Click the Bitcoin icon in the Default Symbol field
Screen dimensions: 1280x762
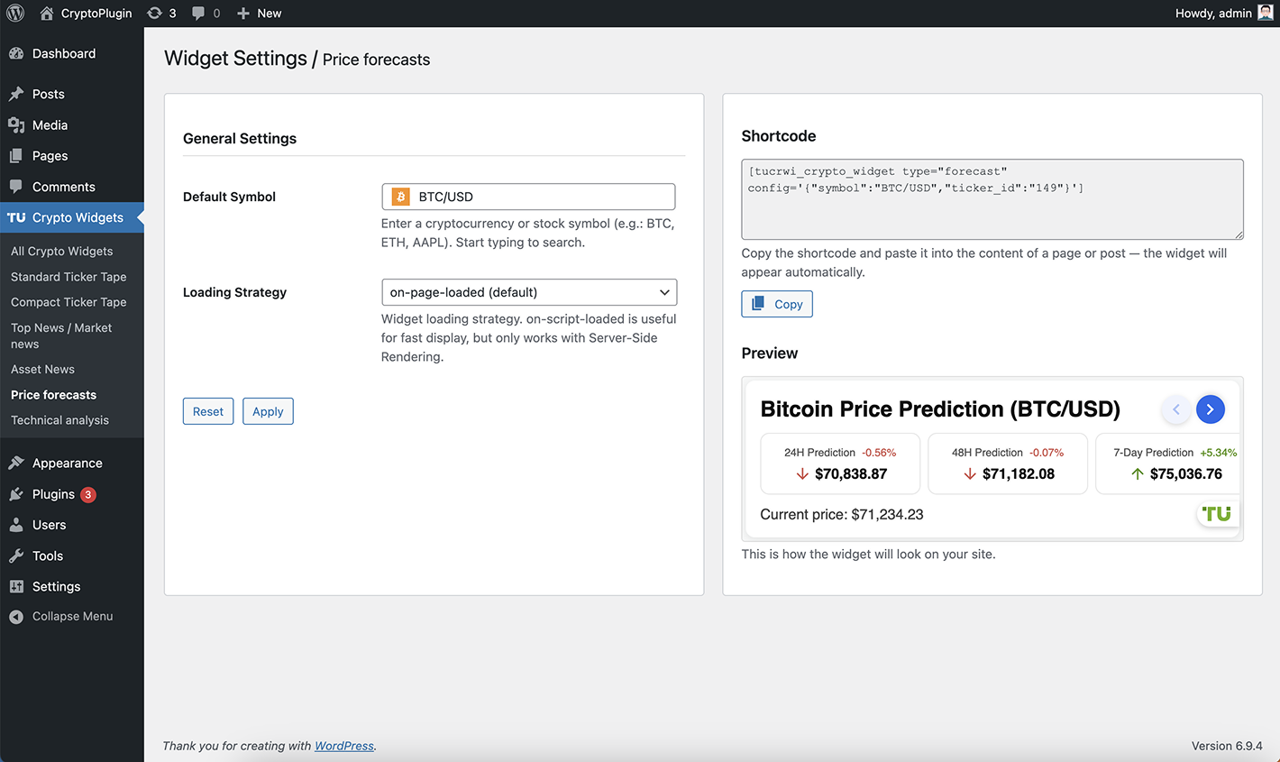[x=400, y=196]
